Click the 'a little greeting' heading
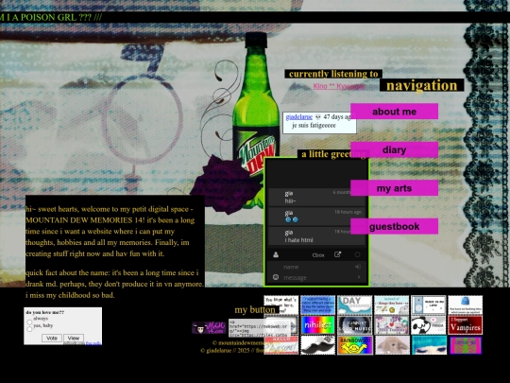This screenshot has height=383, width=510. [x=333, y=154]
